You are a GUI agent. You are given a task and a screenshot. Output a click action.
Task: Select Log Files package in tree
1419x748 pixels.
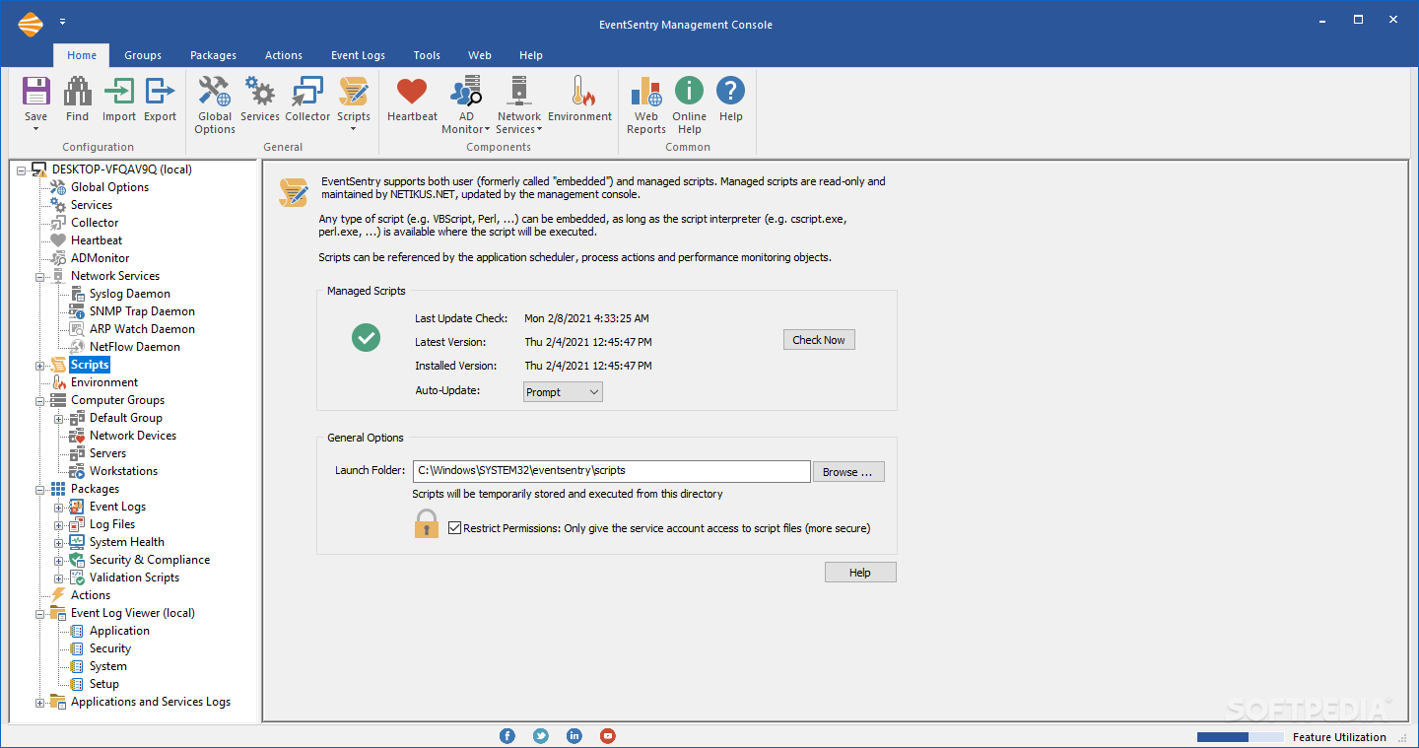pos(112,524)
